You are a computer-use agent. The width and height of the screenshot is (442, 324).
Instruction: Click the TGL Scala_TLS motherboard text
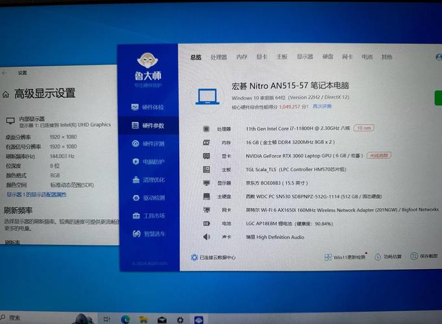pos(296,170)
